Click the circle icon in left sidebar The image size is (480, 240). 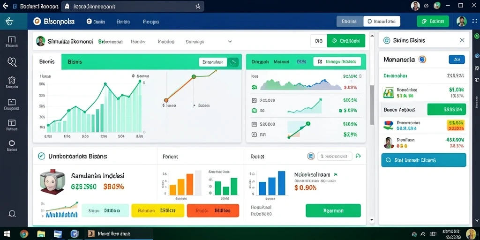[12, 143]
